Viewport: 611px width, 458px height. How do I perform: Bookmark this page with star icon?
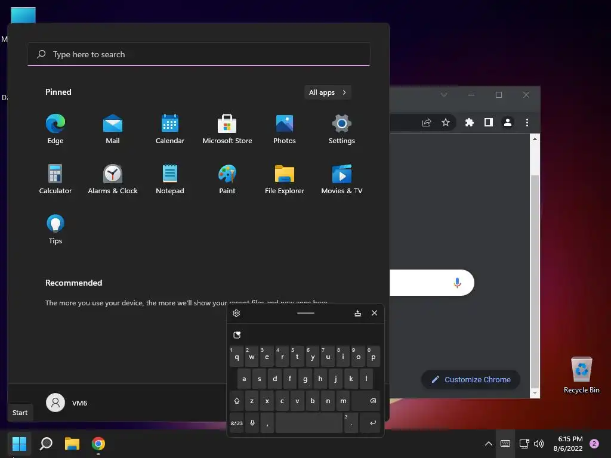446,123
